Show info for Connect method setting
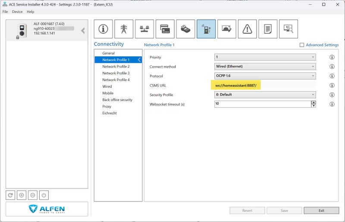Screen dimensions: 345x222 [x=332, y=67]
